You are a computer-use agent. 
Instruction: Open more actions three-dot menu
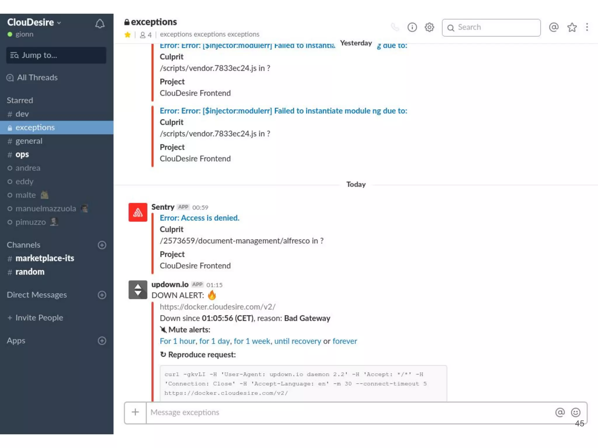pyautogui.click(x=587, y=27)
